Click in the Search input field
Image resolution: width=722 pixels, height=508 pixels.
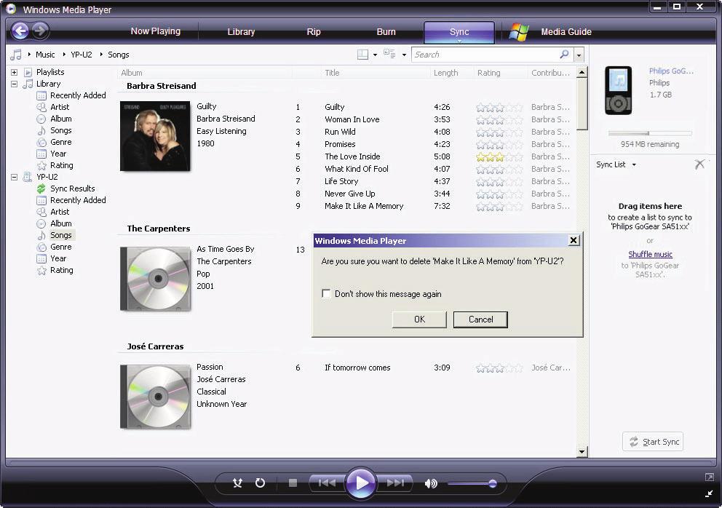click(x=485, y=55)
